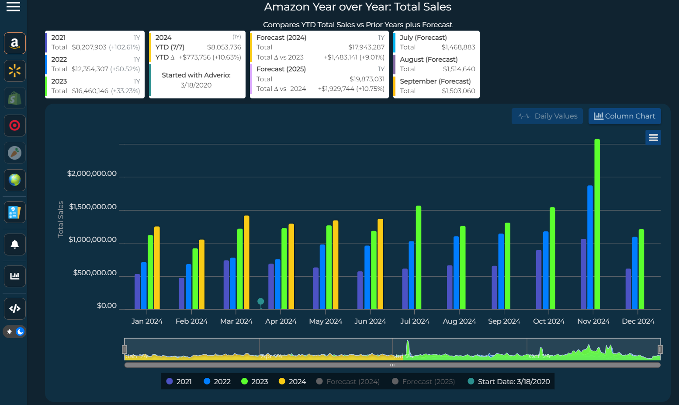Toggle dark/light mode switch
Viewport: 679px width, 405px height.
pyautogui.click(x=14, y=332)
